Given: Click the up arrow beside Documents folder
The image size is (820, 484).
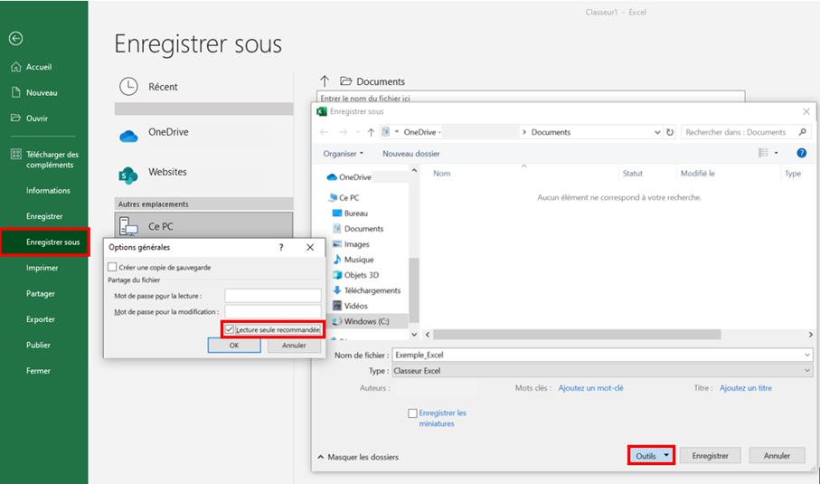Looking at the screenshot, I should [x=325, y=81].
